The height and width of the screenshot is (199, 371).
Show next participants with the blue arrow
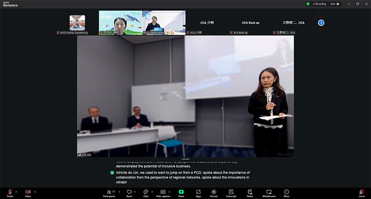(321, 23)
